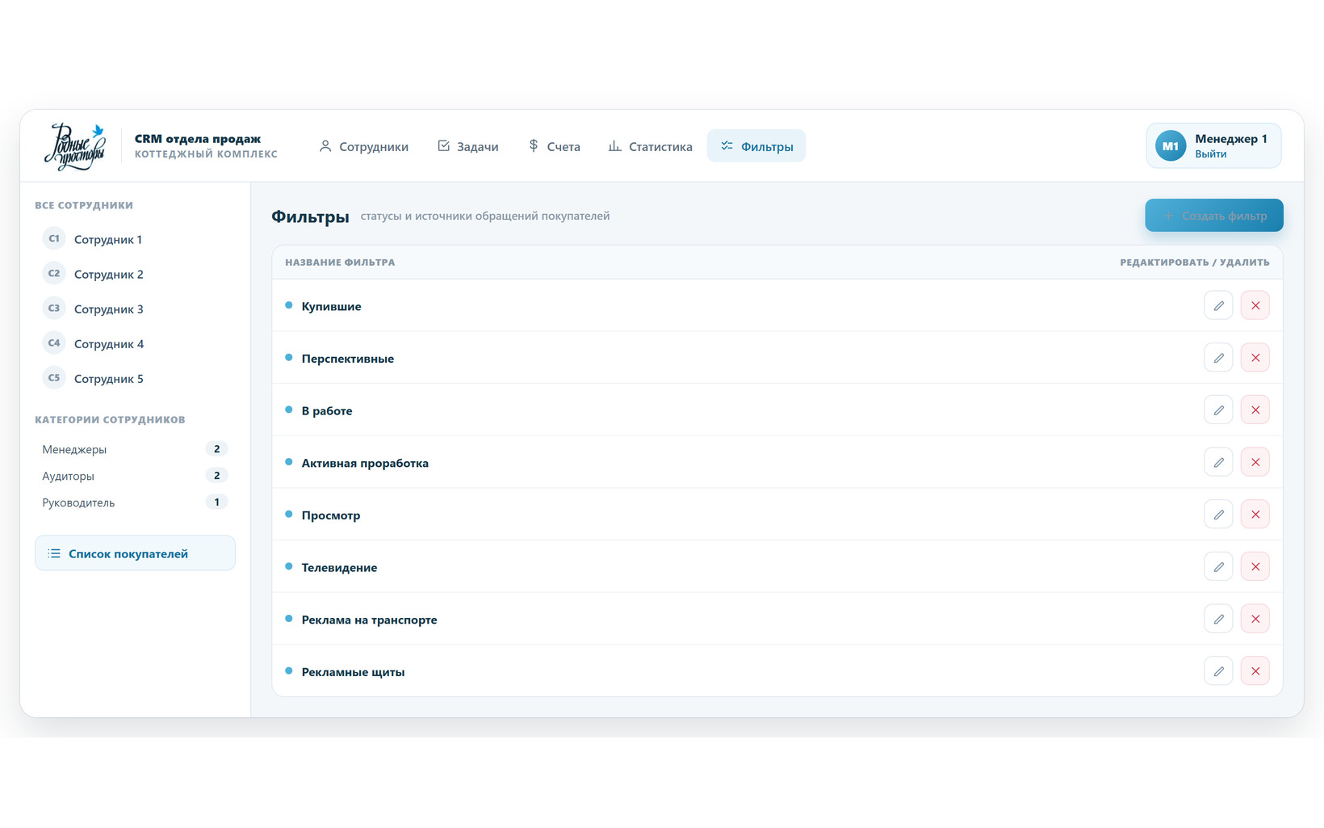Edit the В работе filter
Viewport: 1324px width, 828px height.
tap(1218, 410)
